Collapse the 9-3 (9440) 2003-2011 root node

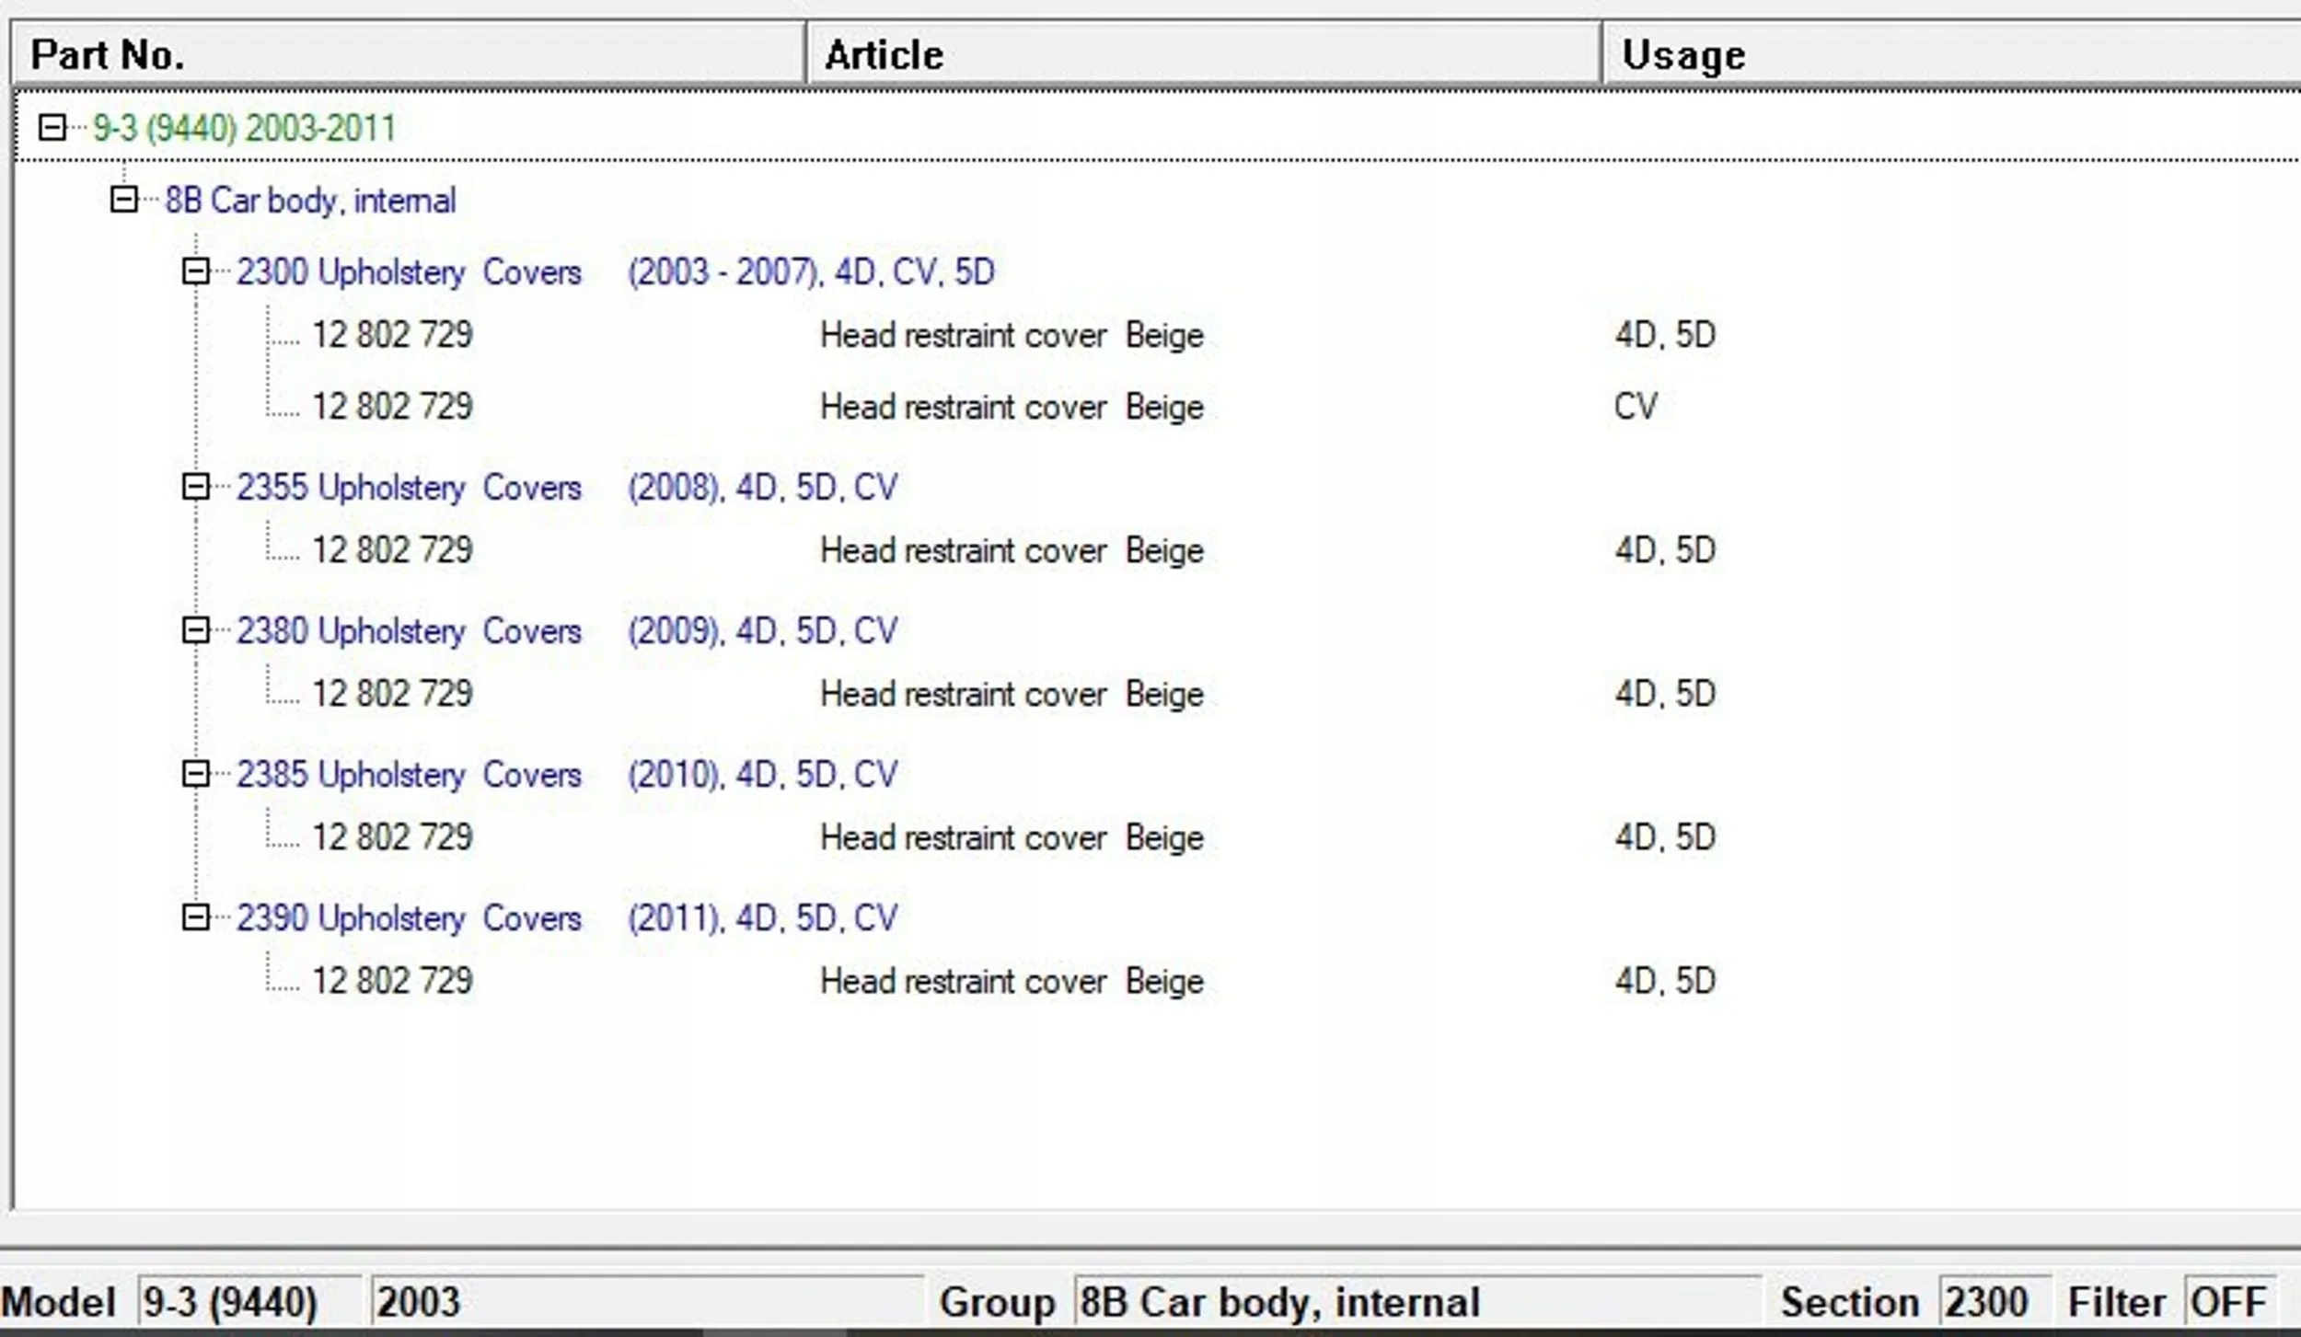(x=52, y=127)
